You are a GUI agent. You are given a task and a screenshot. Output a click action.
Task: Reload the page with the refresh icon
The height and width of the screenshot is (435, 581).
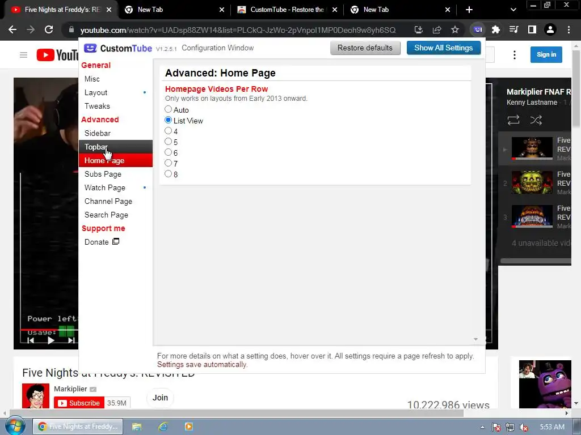pyautogui.click(x=49, y=29)
